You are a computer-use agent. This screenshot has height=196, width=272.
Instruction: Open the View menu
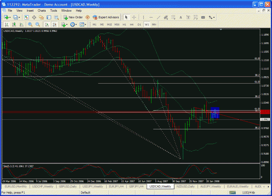click(x=20, y=11)
